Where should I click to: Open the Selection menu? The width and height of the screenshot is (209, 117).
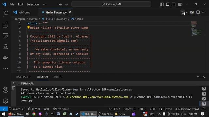[x=33, y=4]
